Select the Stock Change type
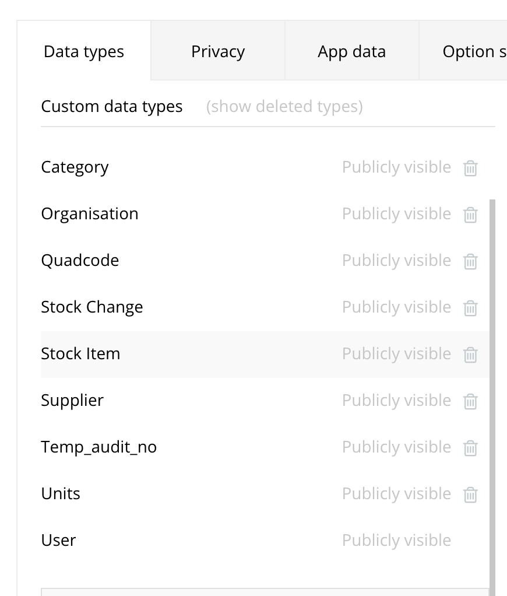Image resolution: width=507 pixels, height=596 pixels. pyautogui.click(x=92, y=307)
